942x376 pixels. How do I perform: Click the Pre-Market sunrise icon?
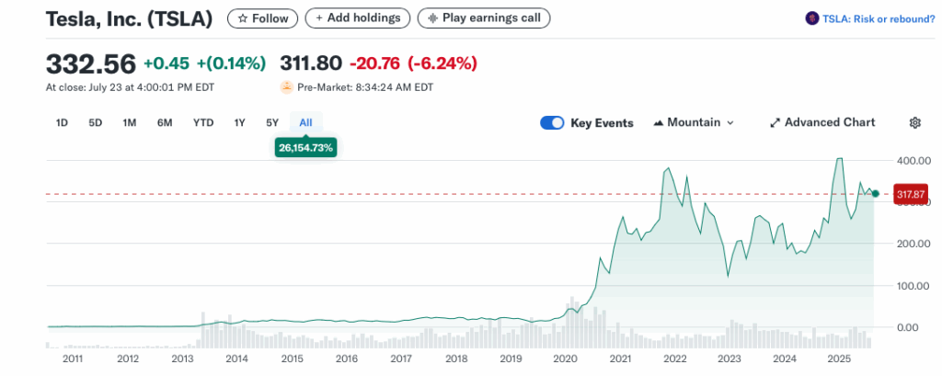[287, 87]
